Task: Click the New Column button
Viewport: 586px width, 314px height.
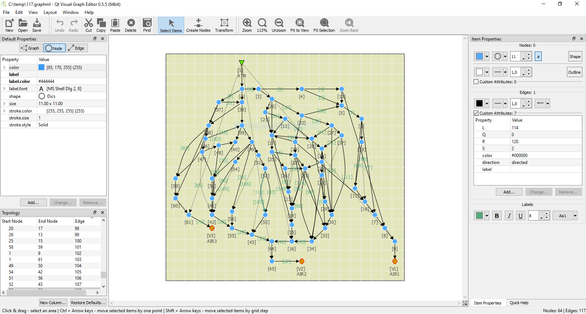Action: (x=53, y=303)
